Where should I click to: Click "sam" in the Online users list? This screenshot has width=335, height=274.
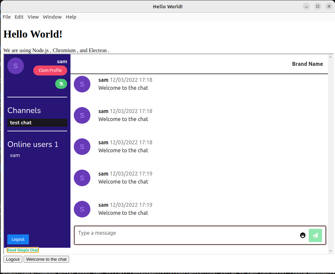pos(15,155)
